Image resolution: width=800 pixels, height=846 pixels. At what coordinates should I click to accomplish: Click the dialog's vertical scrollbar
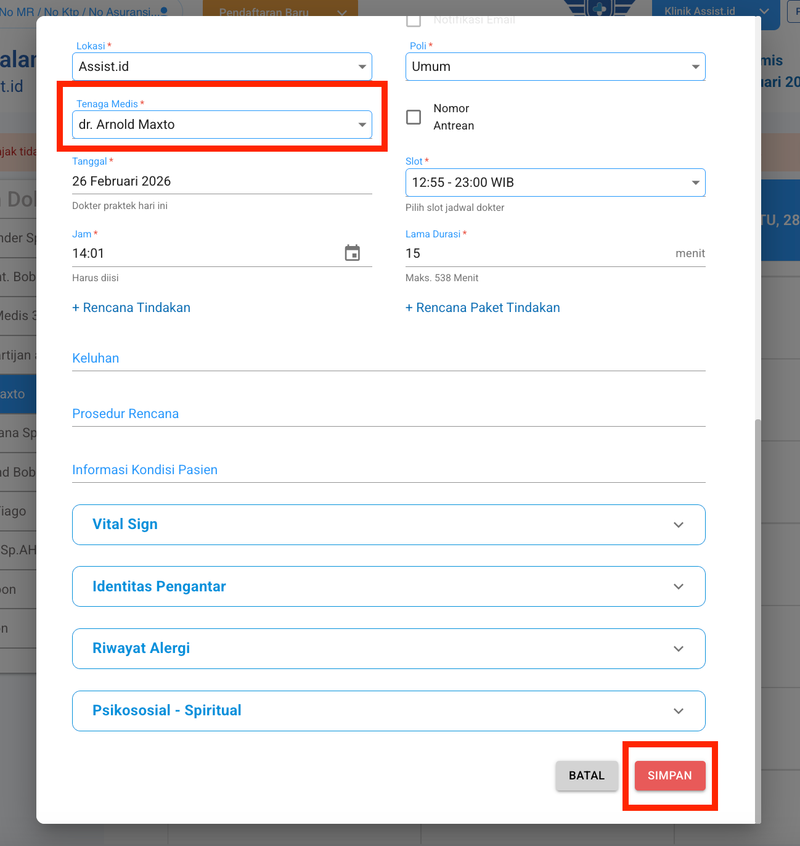(x=758, y=617)
